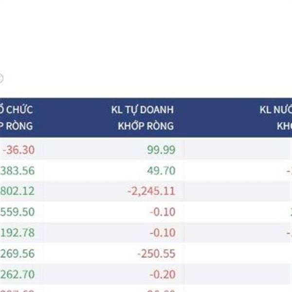Select the -36.30 cell
Image resolution: width=292 pixels, height=292 pixels.
tap(18, 150)
